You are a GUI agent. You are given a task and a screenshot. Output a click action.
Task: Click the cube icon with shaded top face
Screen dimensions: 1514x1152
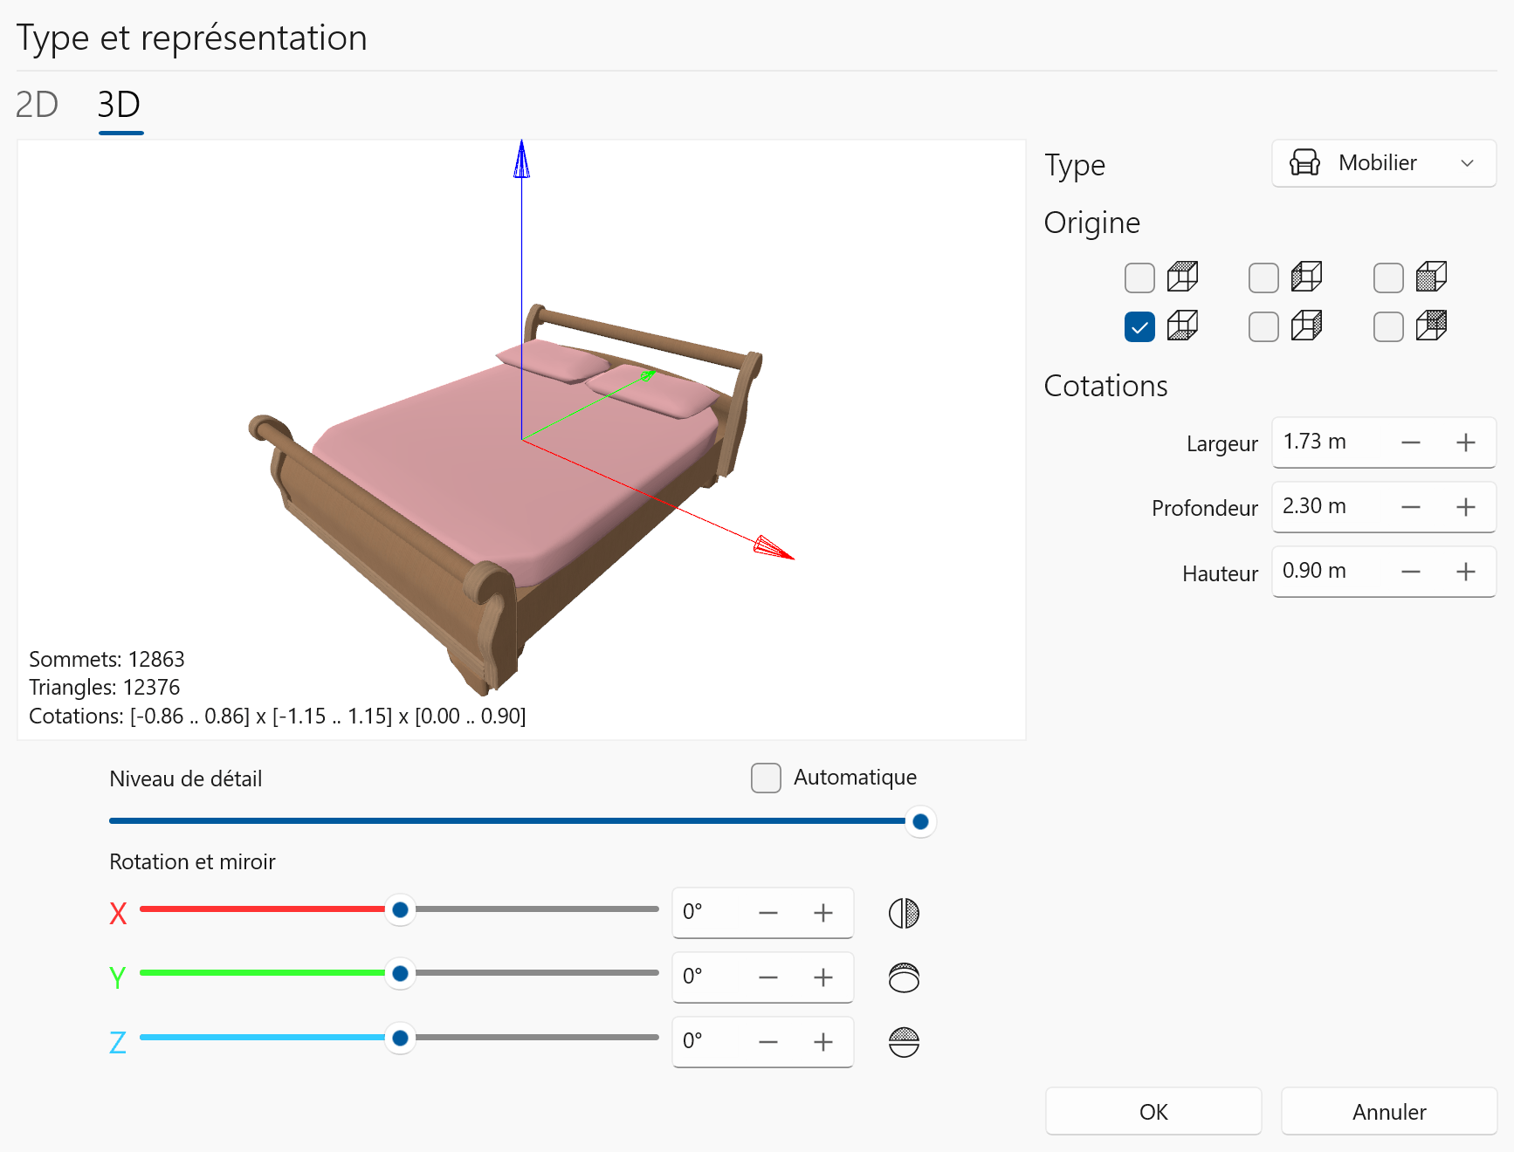coord(1182,277)
